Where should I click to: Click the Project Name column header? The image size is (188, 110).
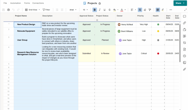click(x=27, y=17)
